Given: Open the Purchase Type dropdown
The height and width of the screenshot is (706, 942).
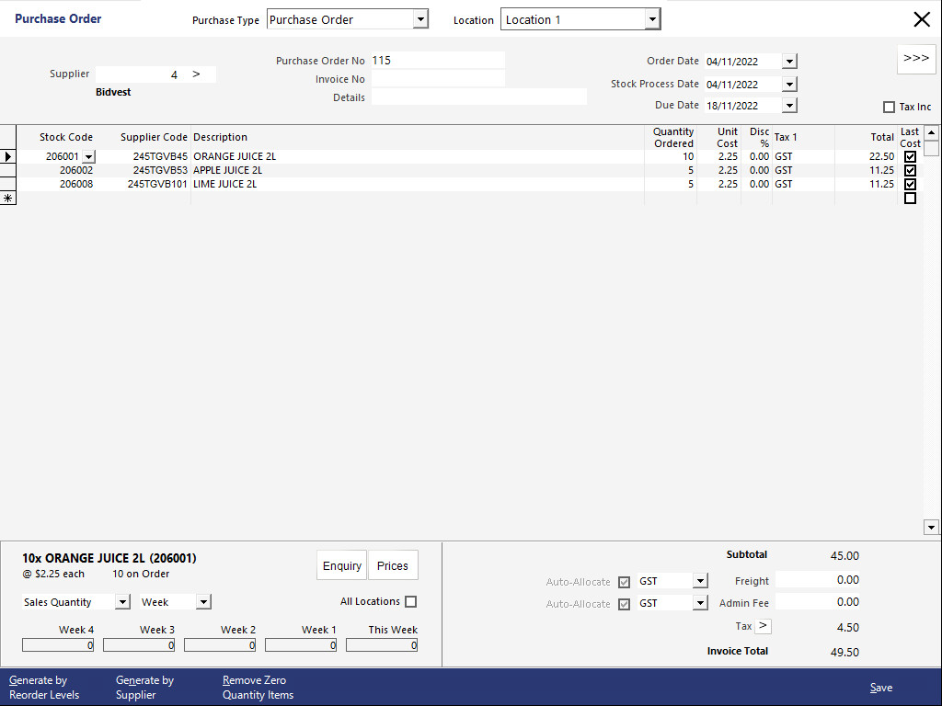Looking at the screenshot, I should (421, 18).
